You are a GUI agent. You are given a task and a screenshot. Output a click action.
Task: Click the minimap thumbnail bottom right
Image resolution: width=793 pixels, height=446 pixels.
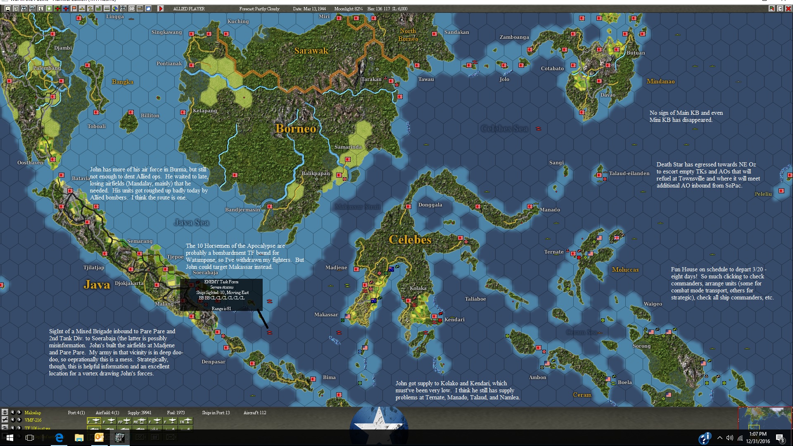[x=765, y=418]
